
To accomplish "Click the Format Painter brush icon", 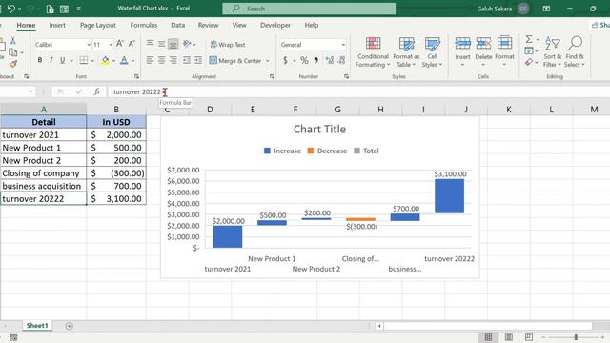I will [12, 64].
